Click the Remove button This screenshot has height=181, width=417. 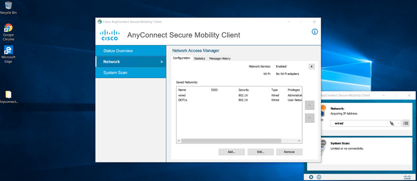point(289,152)
